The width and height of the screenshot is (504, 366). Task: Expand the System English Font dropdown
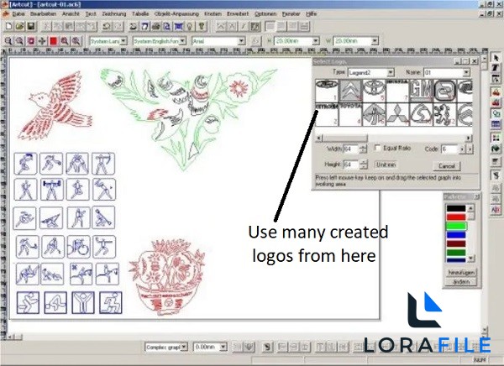coord(182,41)
